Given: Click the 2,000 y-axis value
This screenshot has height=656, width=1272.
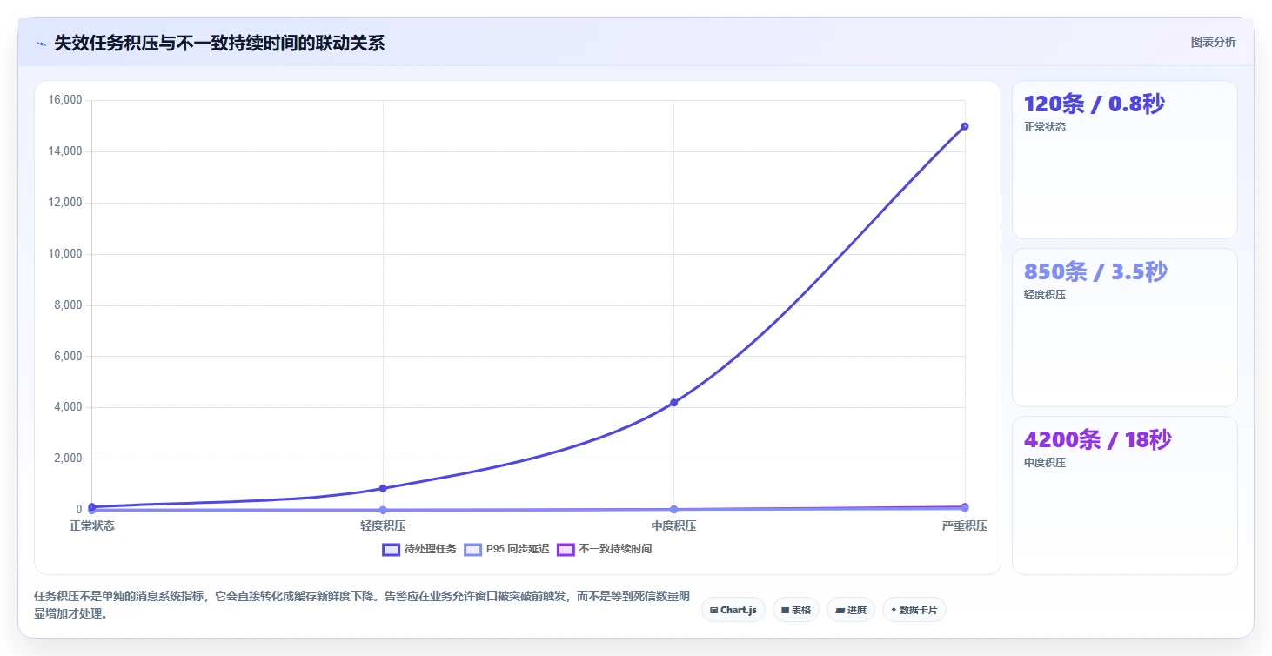Looking at the screenshot, I should 68,459.
